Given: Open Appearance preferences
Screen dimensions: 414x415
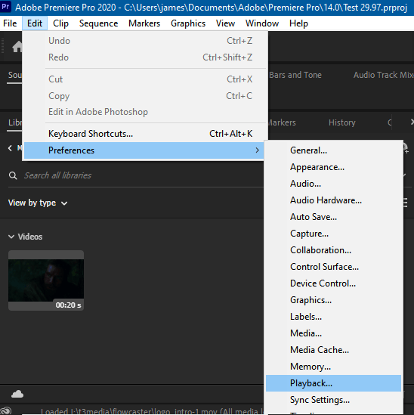Looking at the screenshot, I should pyautogui.click(x=333, y=167).
